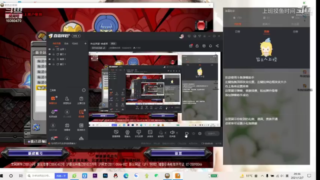
Task: Expand microphone options arrow
Action: point(166,133)
